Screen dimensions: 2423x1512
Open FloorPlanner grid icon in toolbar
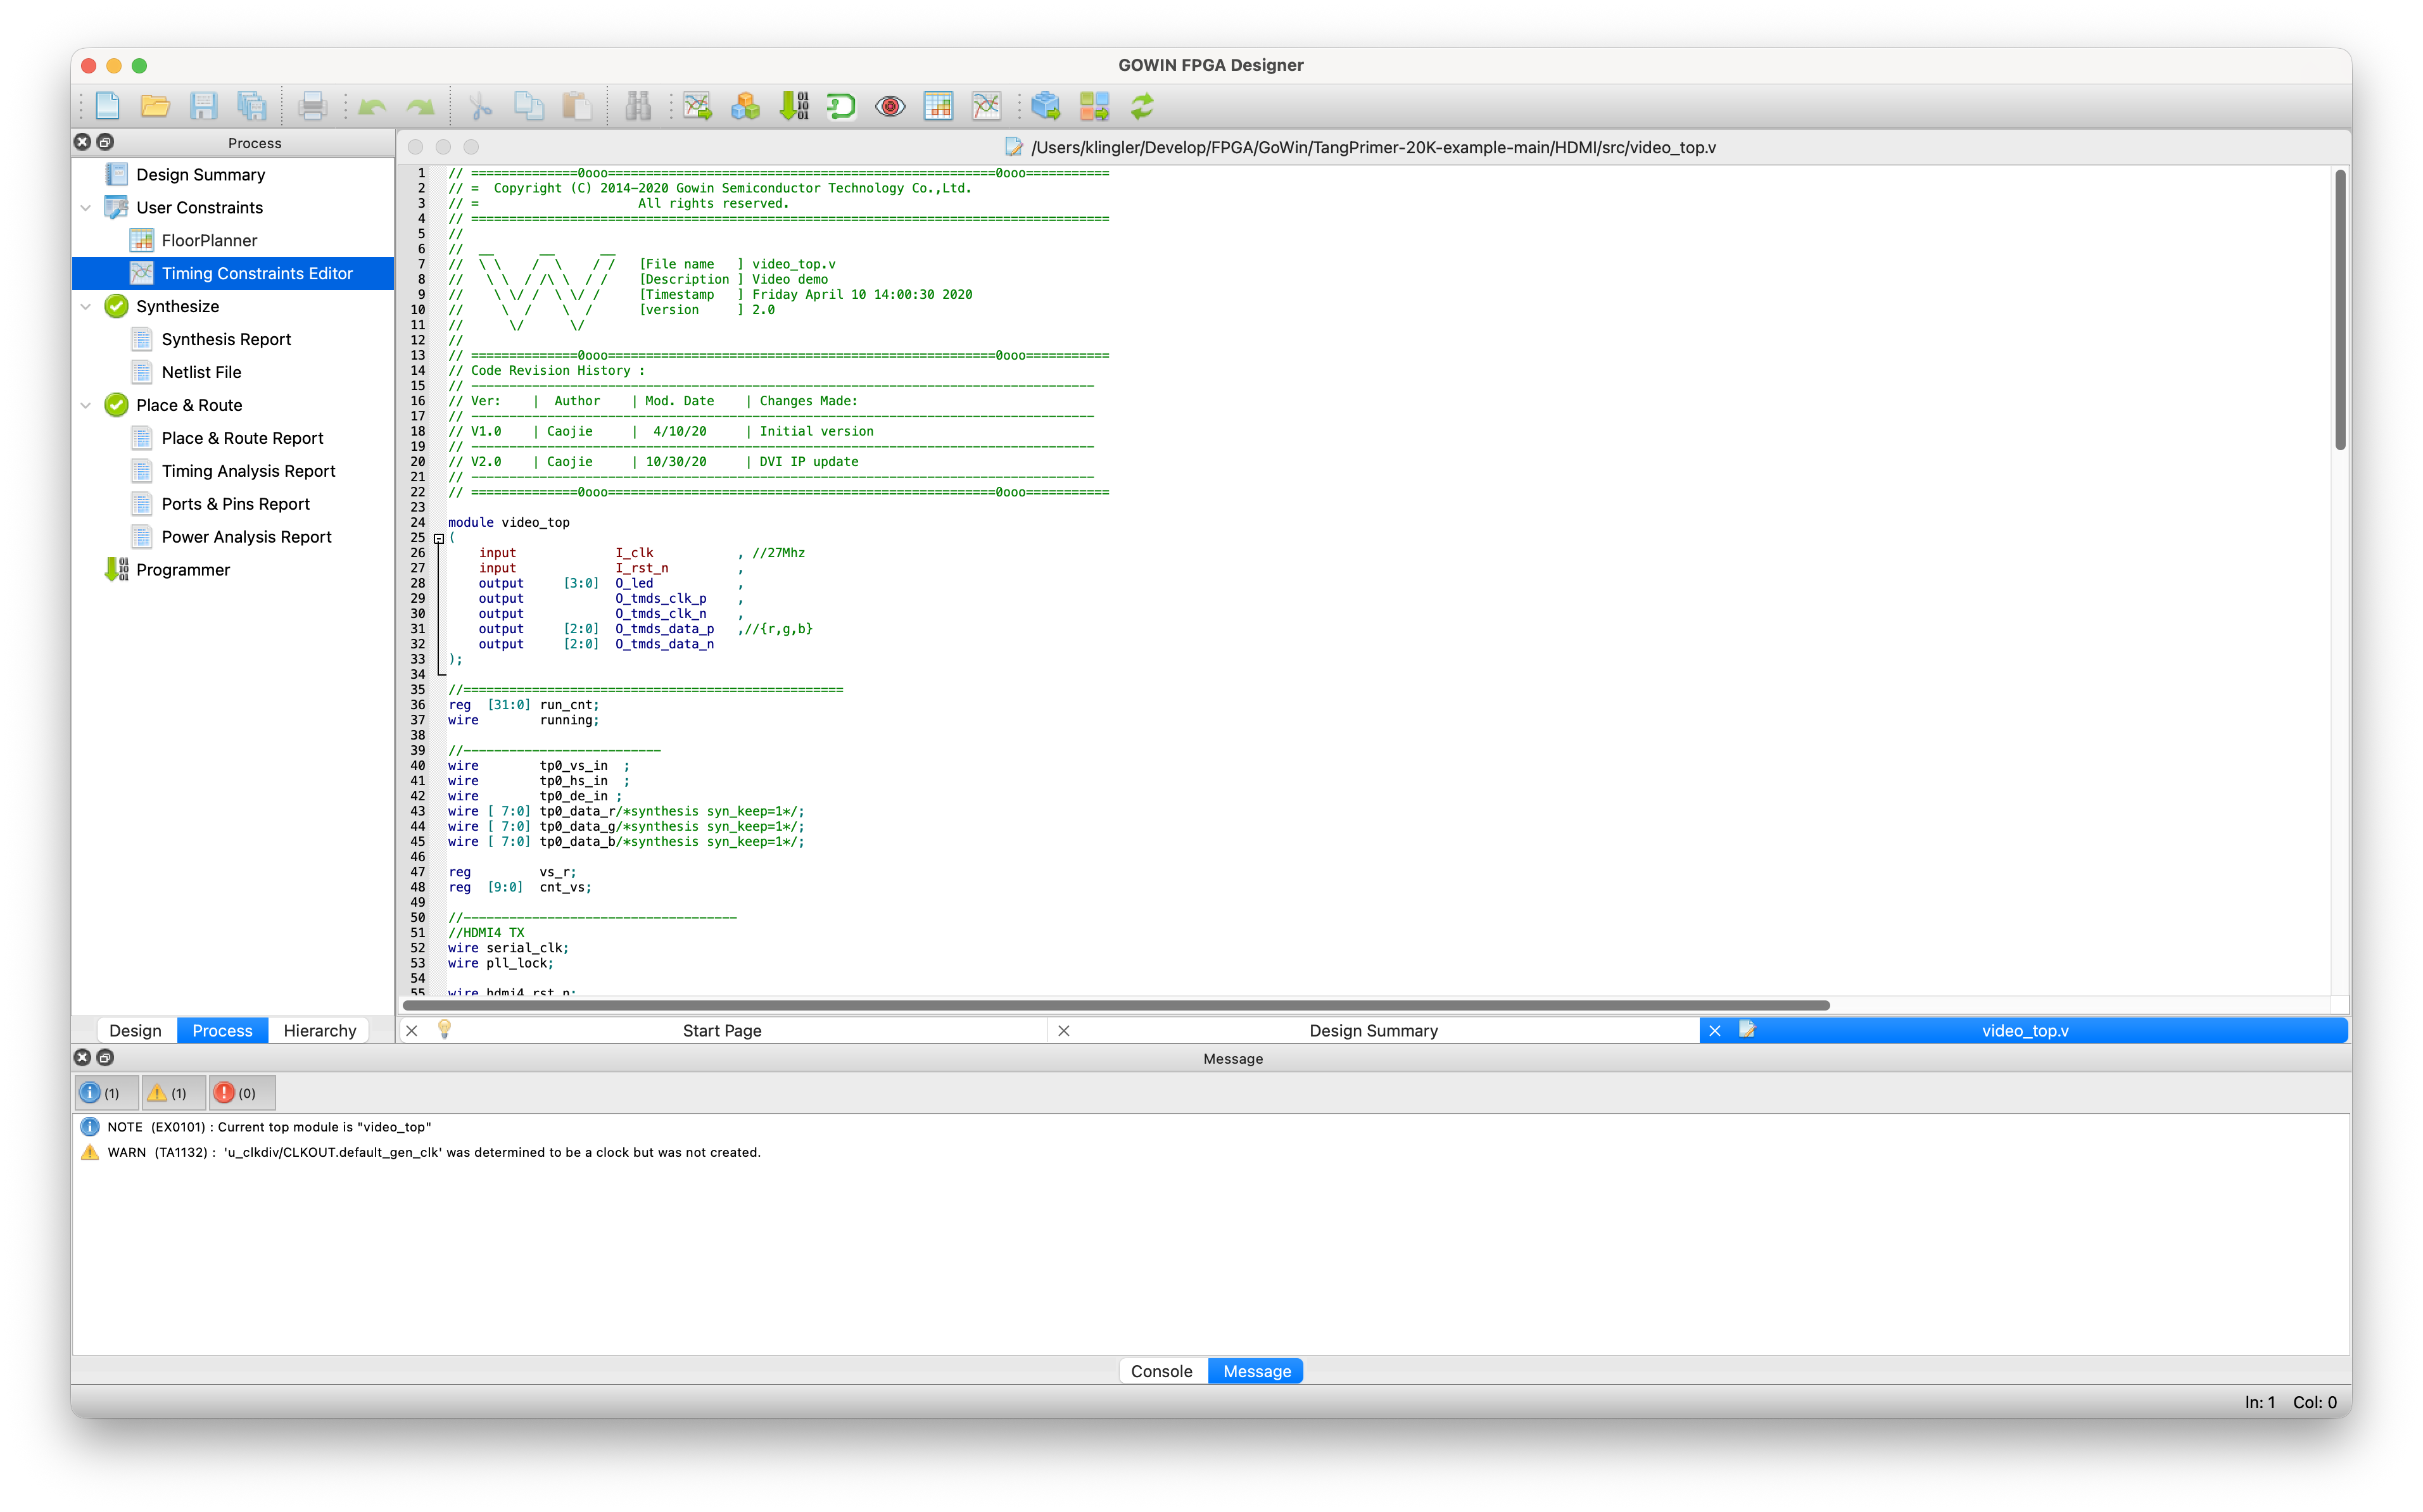[x=938, y=106]
